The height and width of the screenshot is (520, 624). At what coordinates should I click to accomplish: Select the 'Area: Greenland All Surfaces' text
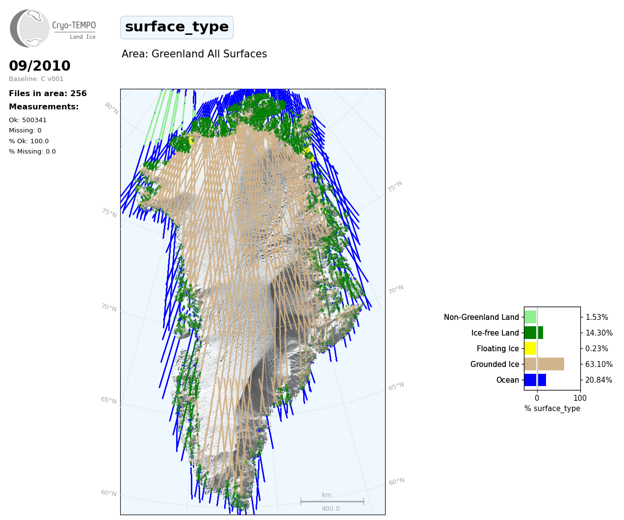(194, 54)
